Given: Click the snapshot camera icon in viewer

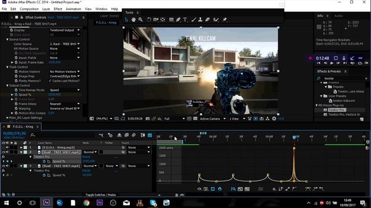Looking at the screenshot, I should tap(148, 118).
